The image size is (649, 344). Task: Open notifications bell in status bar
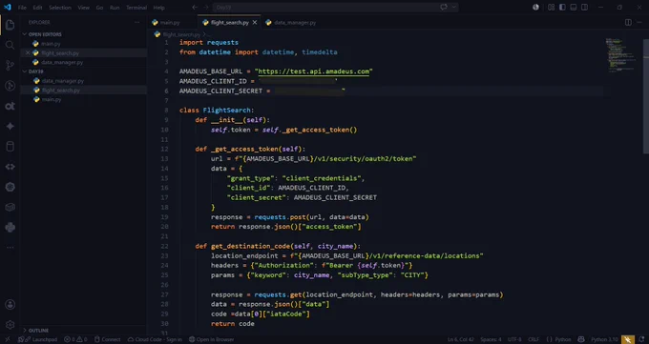pyautogui.click(x=641, y=339)
